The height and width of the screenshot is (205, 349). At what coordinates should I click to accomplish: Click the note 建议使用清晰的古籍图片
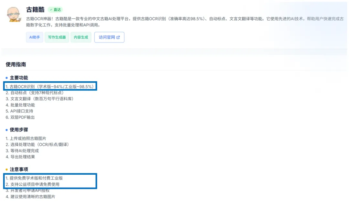30,197
